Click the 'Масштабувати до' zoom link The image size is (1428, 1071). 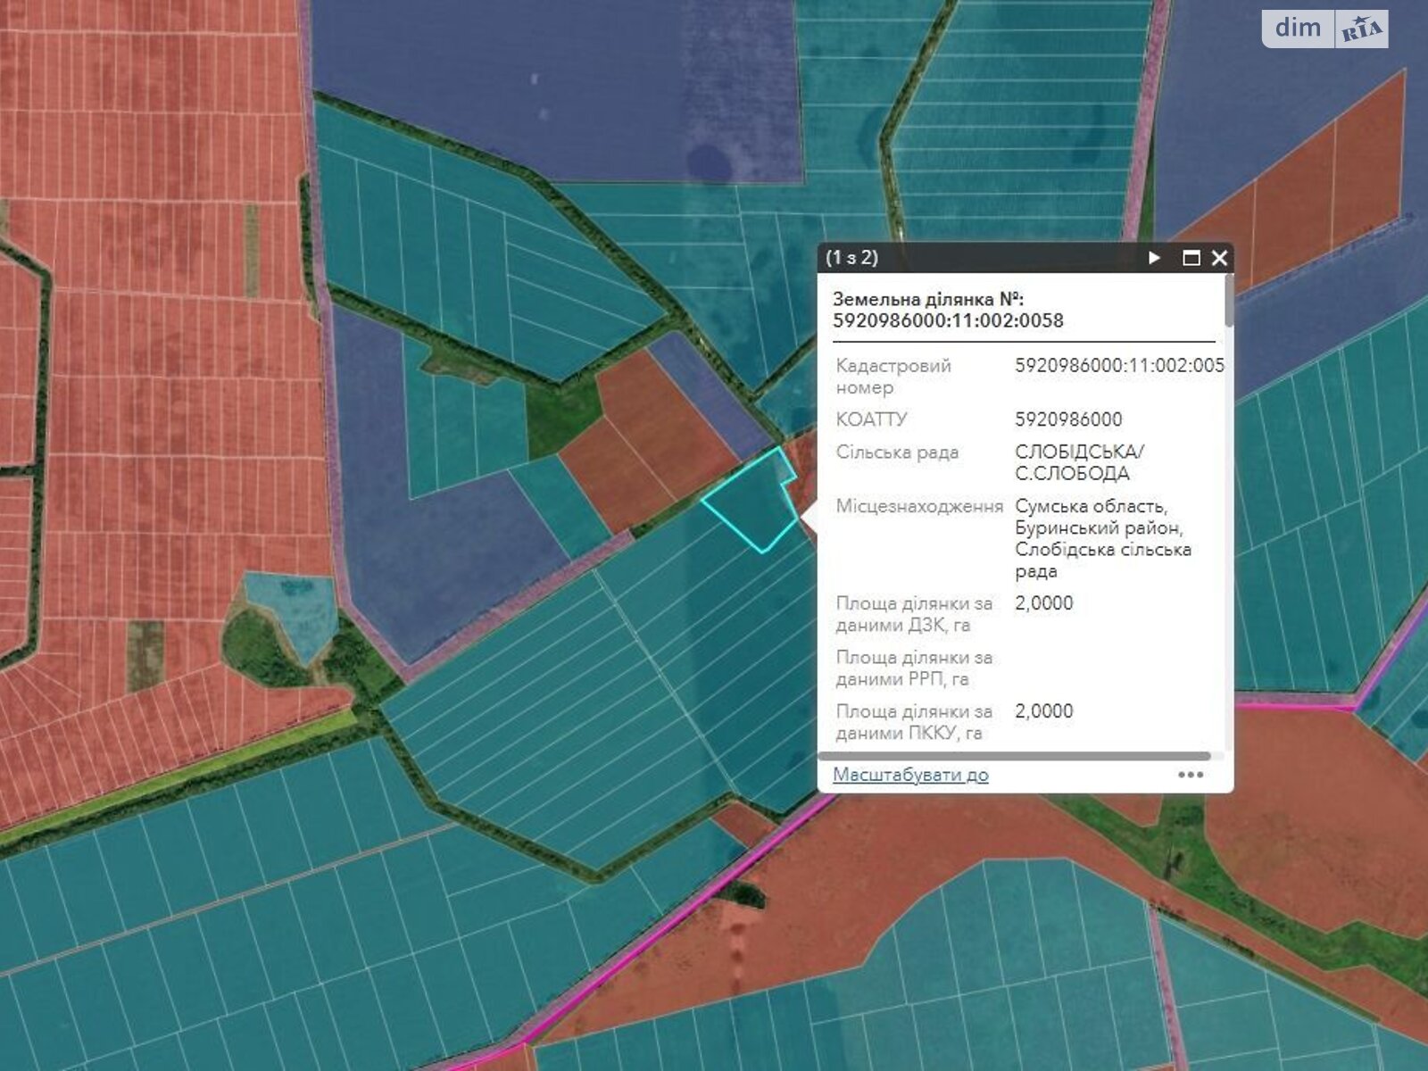[910, 775]
